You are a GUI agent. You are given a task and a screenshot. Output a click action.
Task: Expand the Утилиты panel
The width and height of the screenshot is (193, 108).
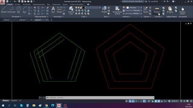[159, 16]
